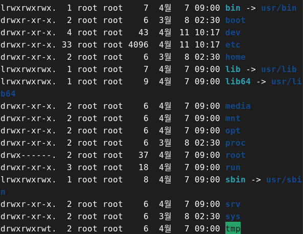Click the usr/lib link target
This screenshot has width=303, height=234.
278,69
